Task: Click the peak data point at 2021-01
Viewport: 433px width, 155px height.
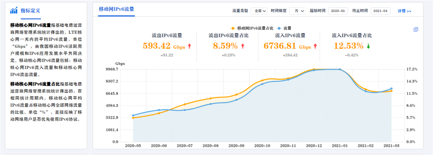Action: coord(340,69)
